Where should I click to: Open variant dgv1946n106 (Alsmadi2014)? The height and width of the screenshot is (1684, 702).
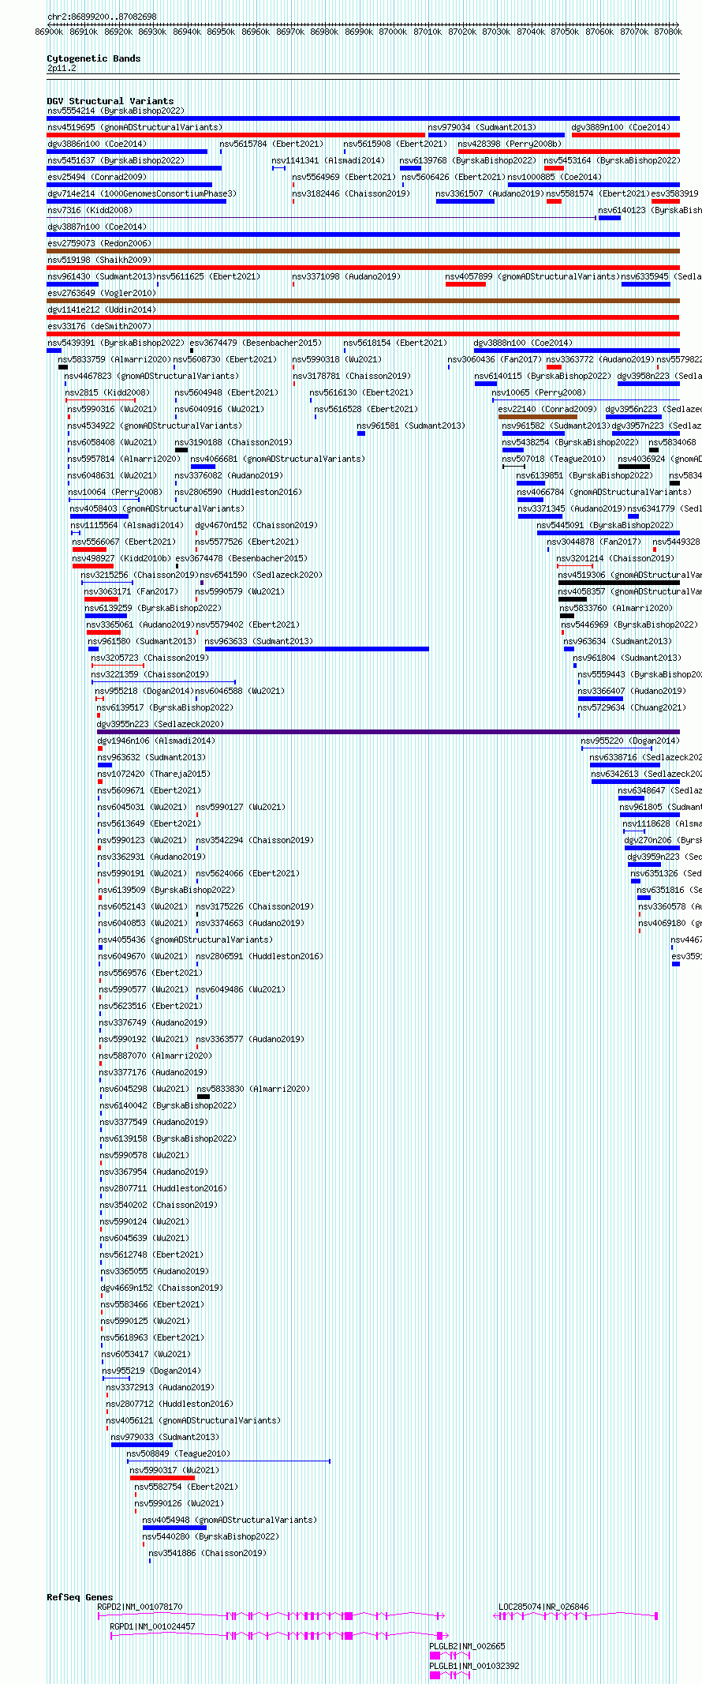tap(100, 748)
